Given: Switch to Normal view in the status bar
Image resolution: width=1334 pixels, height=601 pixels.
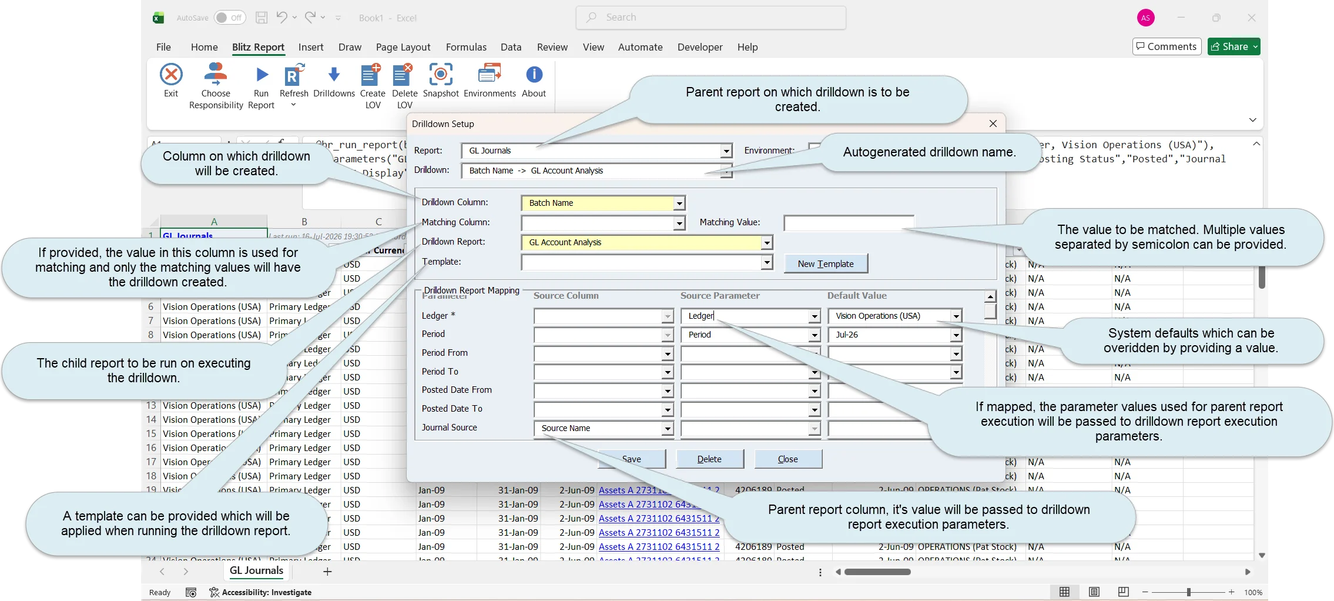Looking at the screenshot, I should point(1064,592).
